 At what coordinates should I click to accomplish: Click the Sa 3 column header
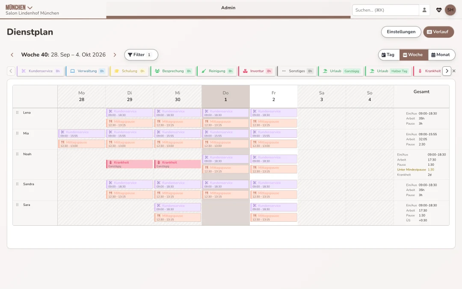322,96
